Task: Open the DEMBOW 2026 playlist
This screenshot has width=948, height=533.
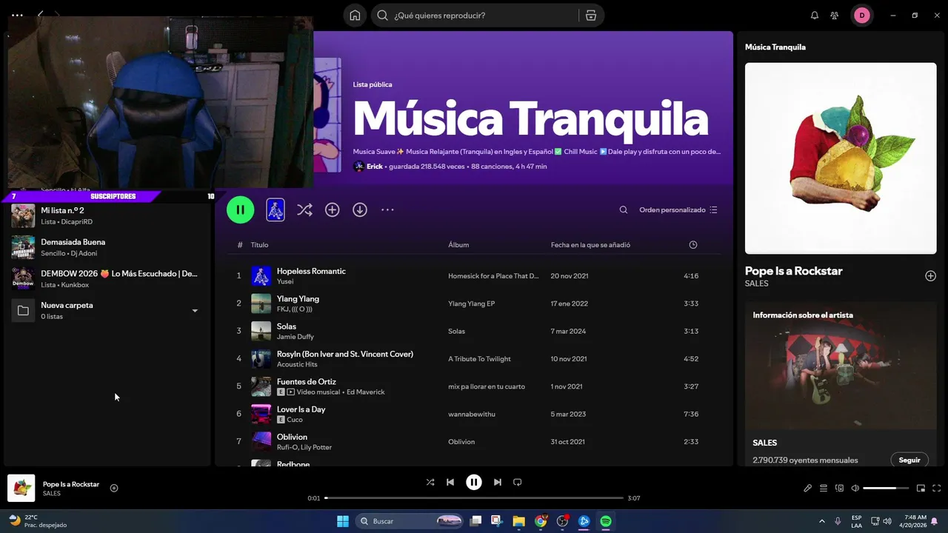Action: pos(107,278)
